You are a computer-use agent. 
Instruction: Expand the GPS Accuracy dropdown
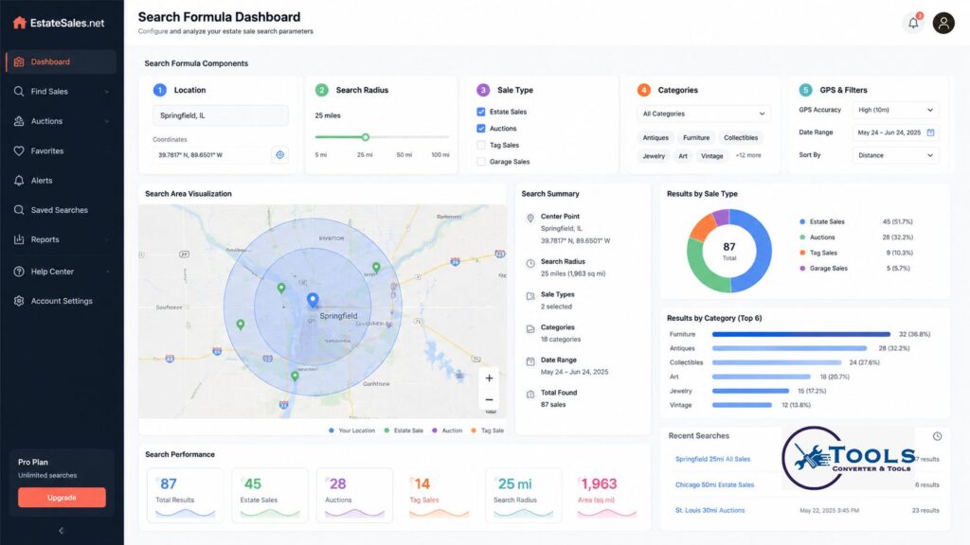click(895, 110)
